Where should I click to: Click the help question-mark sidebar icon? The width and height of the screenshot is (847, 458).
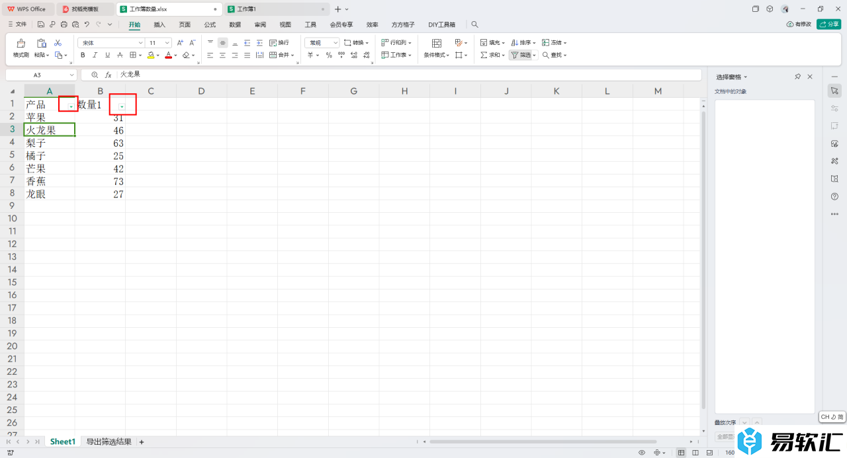[834, 196]
